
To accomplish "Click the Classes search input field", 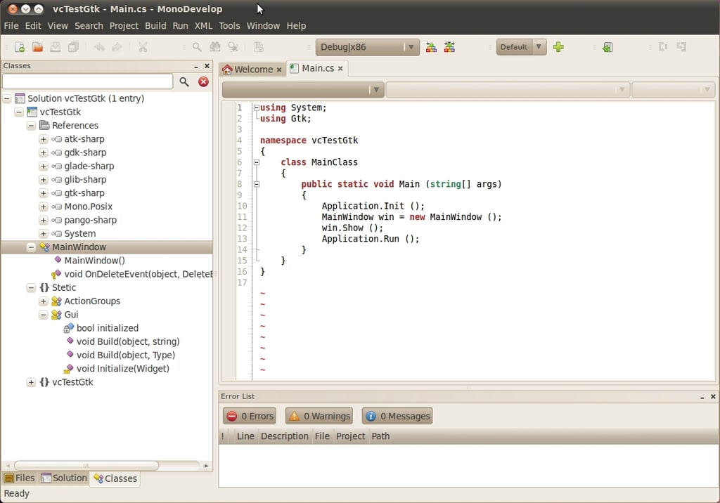I will [x=88, y=81].
